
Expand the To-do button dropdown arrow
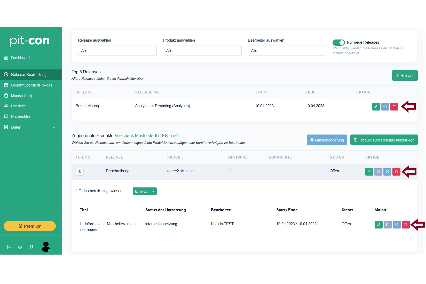tap(153, 191)
